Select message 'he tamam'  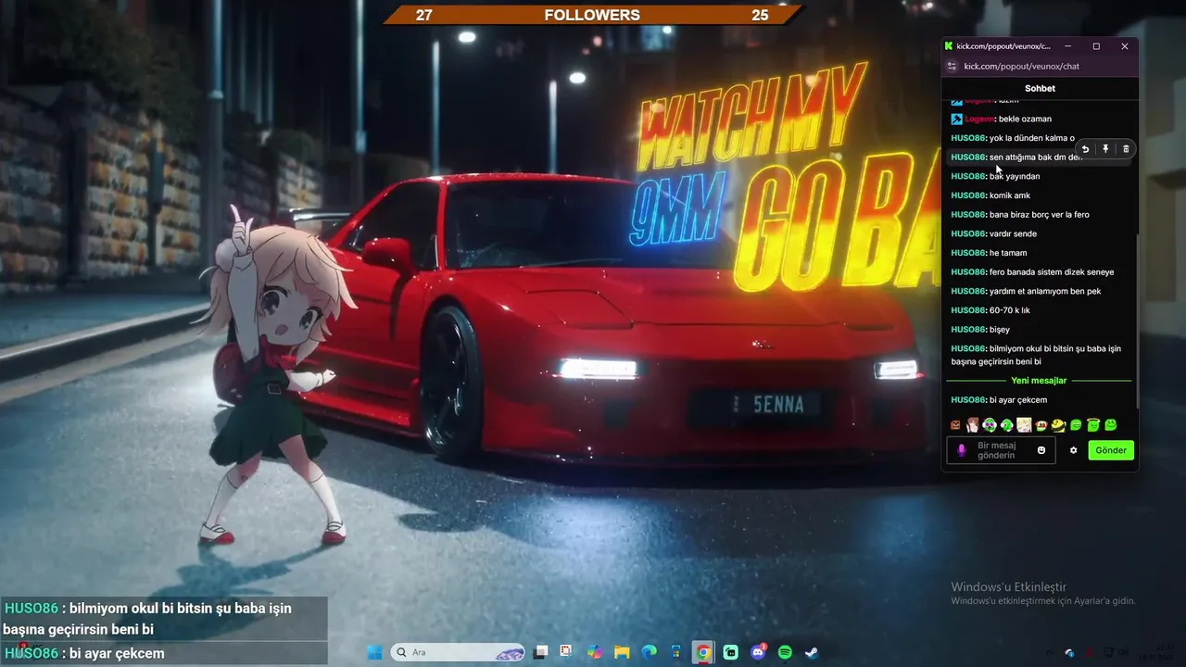click(x=1008, y=253)
